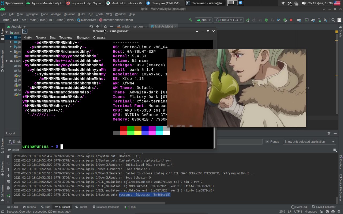Open the Event Log button
The width and height of the screenshot is (343, 214).
299,207
